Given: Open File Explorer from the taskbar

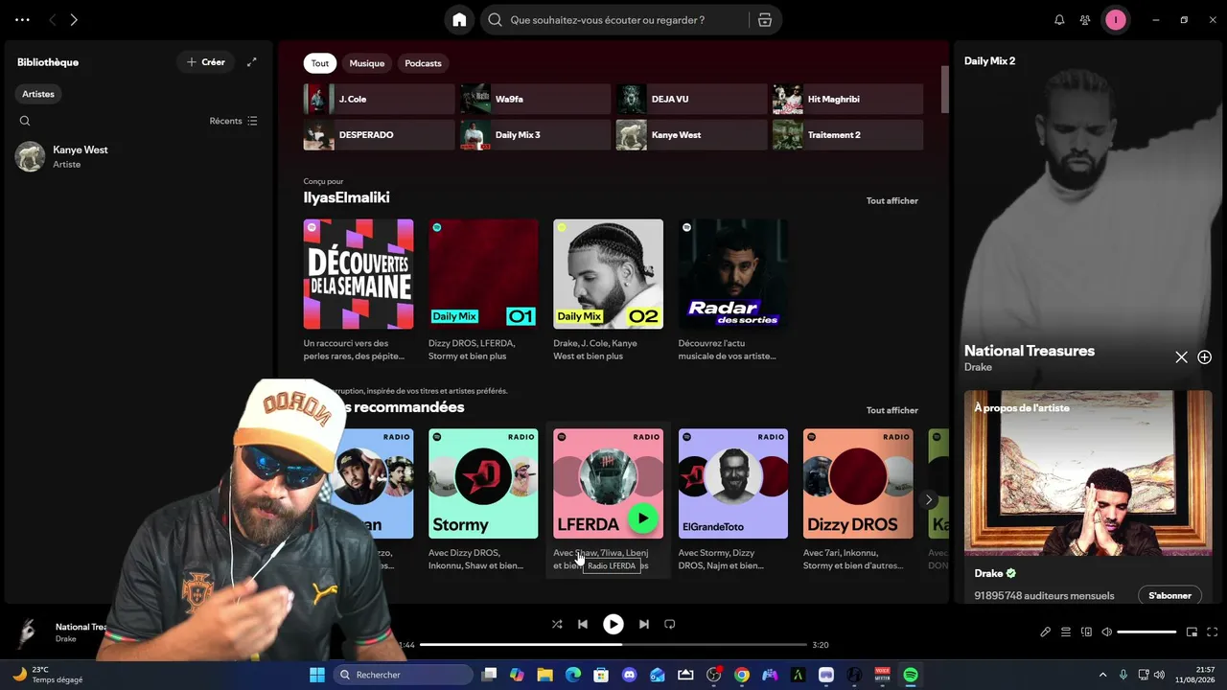Looking at the screenshot, I should [544, 675].
